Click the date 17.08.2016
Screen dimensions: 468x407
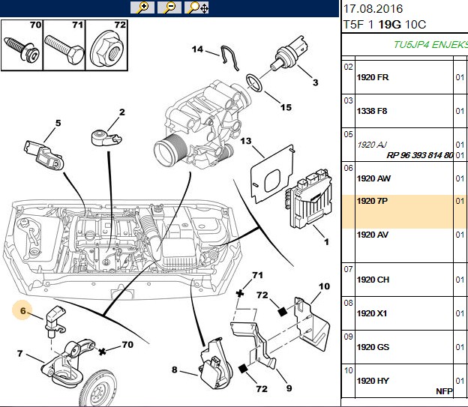click(373, 9)
